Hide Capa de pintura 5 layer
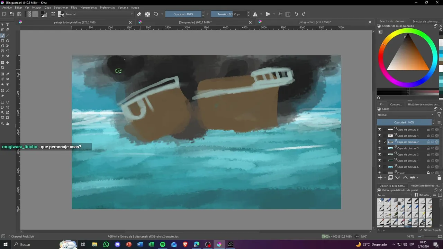 click(x=380, y=130)
